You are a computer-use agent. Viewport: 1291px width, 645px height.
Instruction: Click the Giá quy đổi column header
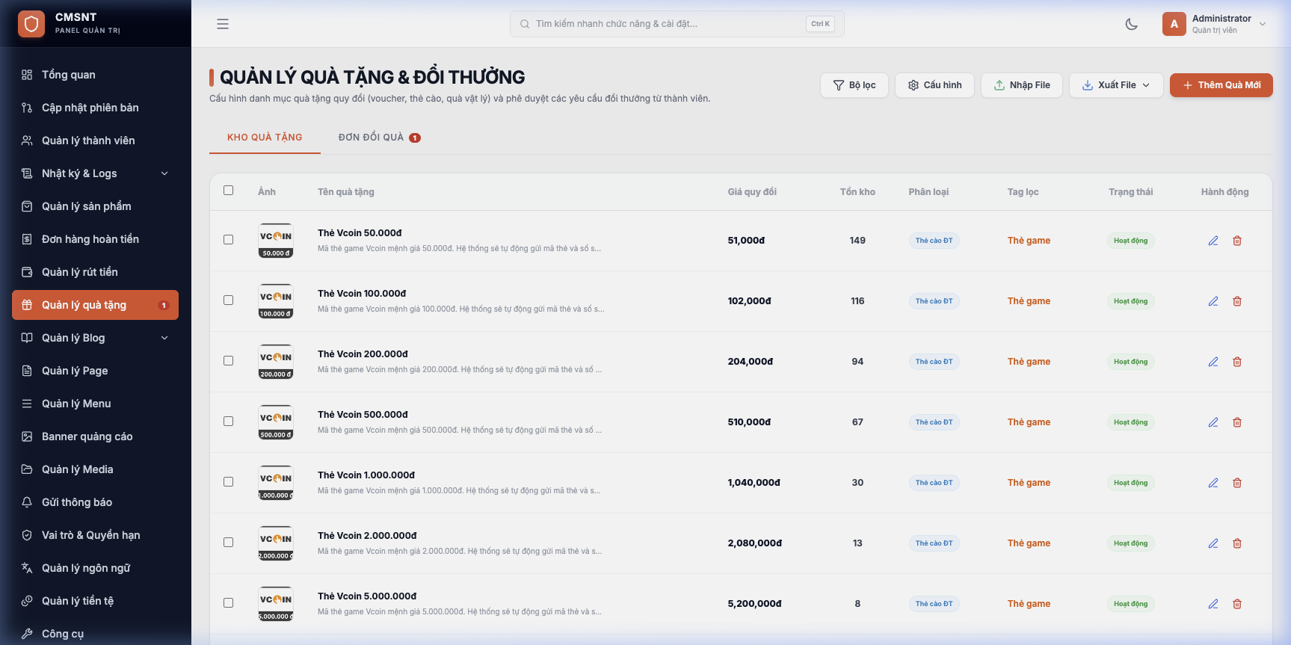click(x=752, y=192)
